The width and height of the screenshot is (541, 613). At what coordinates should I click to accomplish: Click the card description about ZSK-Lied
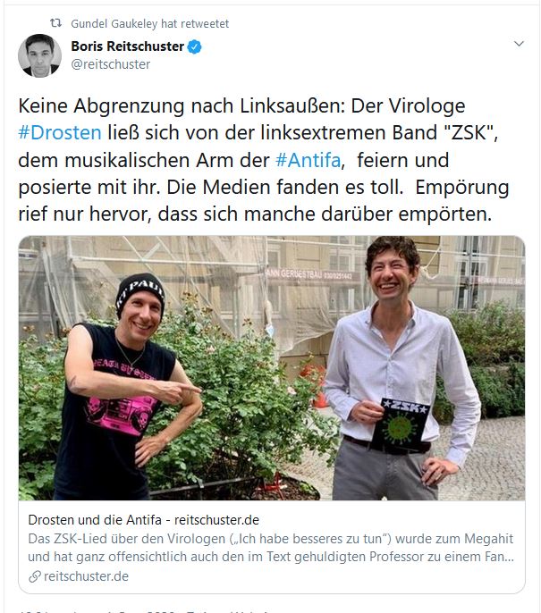point(271,548)
